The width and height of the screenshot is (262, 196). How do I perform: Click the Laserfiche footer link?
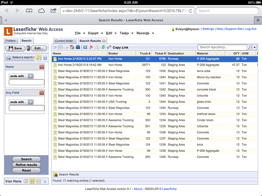coord(169,189)
